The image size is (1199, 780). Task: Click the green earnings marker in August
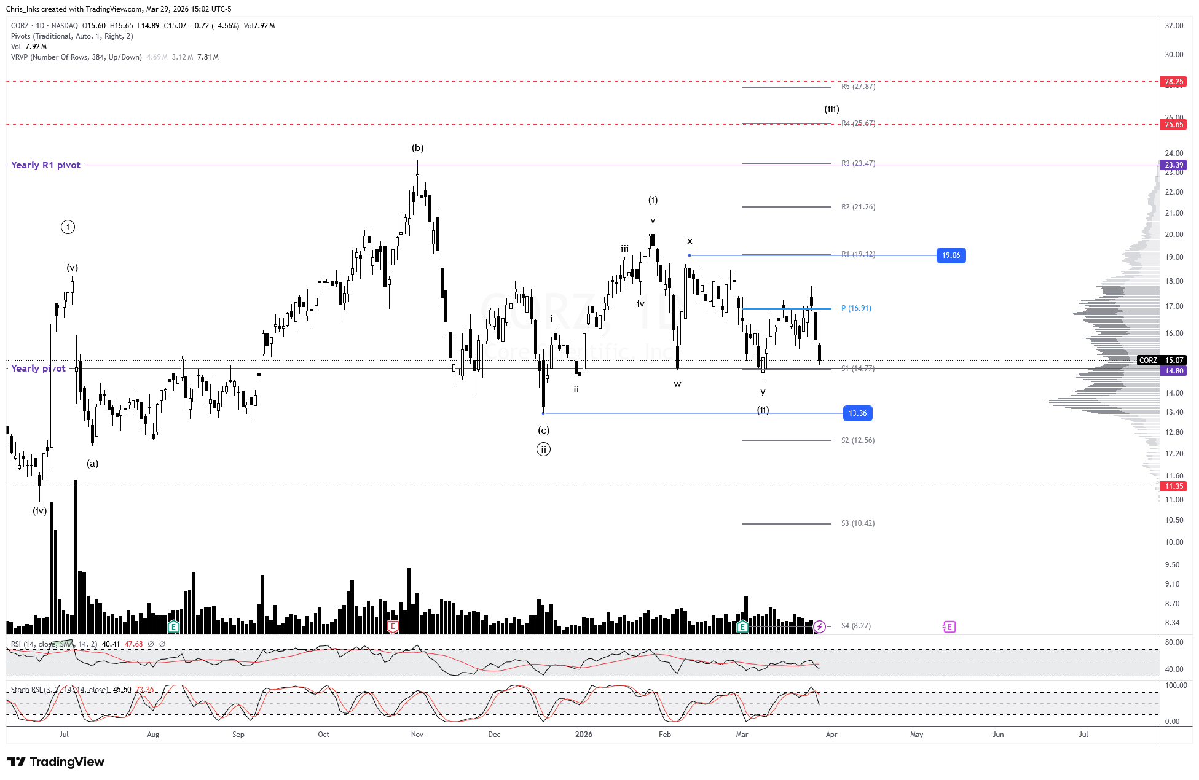(x=173, y=626)
